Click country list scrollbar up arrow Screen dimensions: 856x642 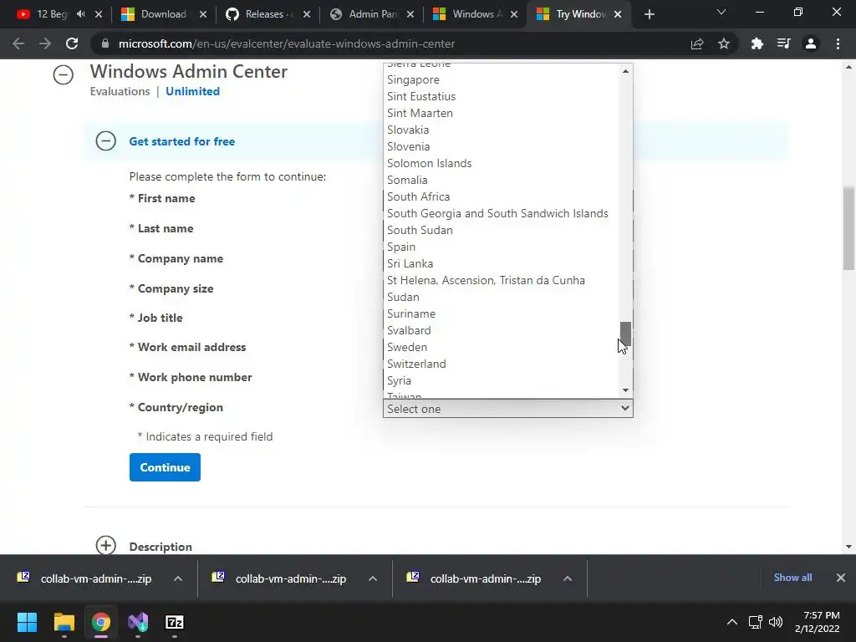coord(625,71)
